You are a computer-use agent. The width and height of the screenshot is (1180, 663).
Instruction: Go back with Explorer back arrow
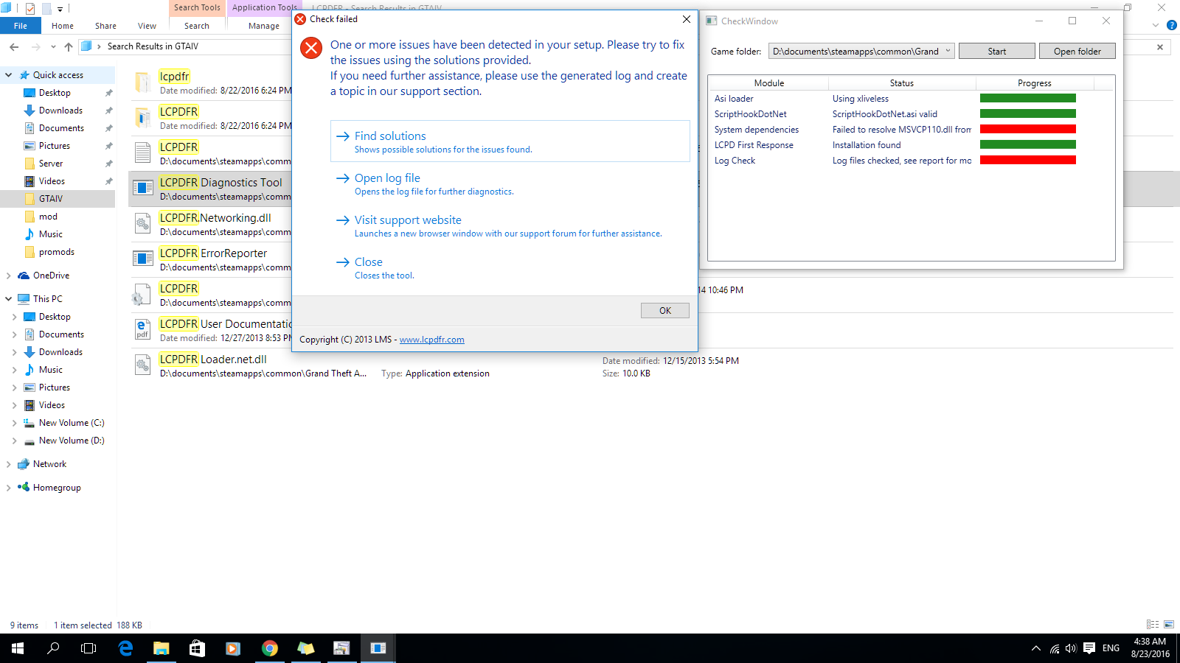(x=14, y=46)
